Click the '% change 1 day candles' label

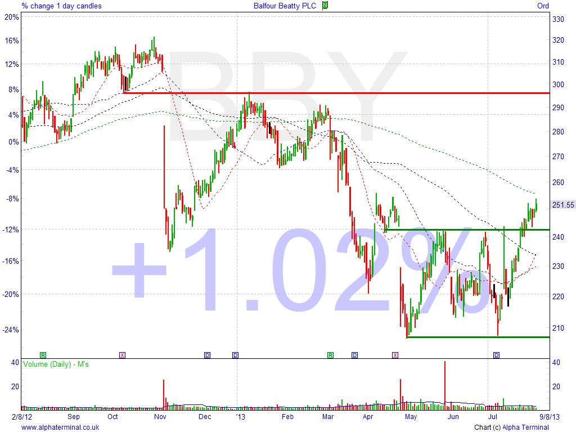point(55,6)
